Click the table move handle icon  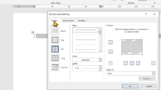click(33, 32)
